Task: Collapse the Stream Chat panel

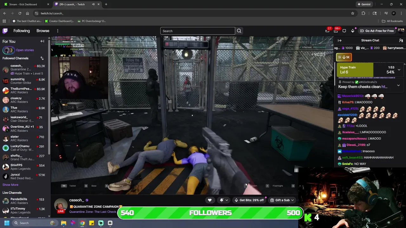Action: [x=339, y=41]
